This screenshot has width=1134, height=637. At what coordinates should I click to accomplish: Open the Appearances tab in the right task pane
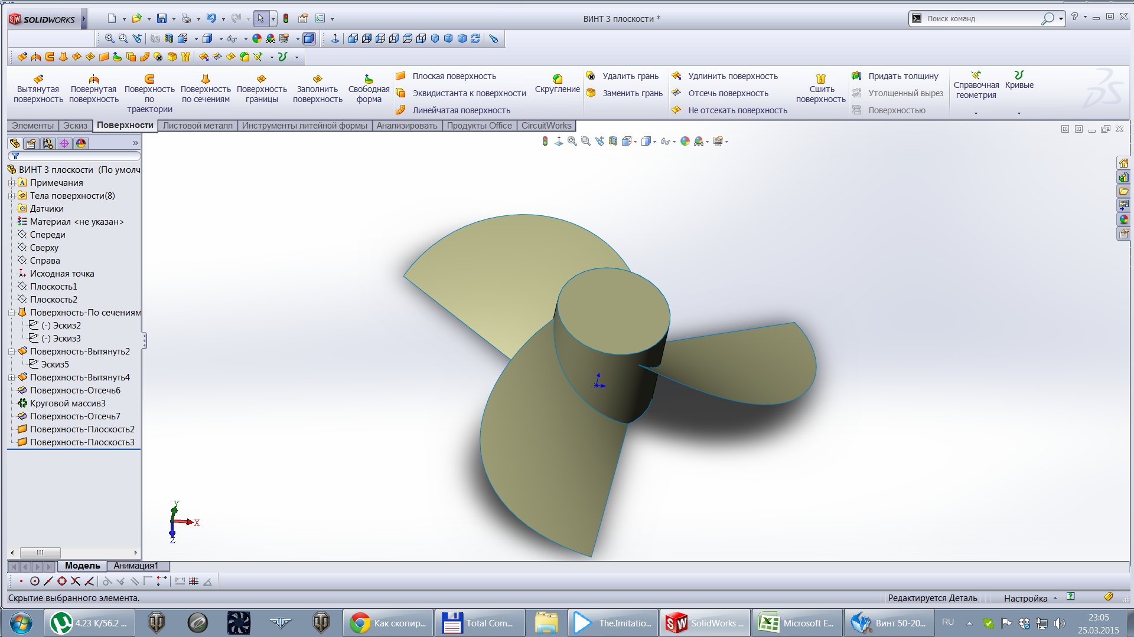1123,219
